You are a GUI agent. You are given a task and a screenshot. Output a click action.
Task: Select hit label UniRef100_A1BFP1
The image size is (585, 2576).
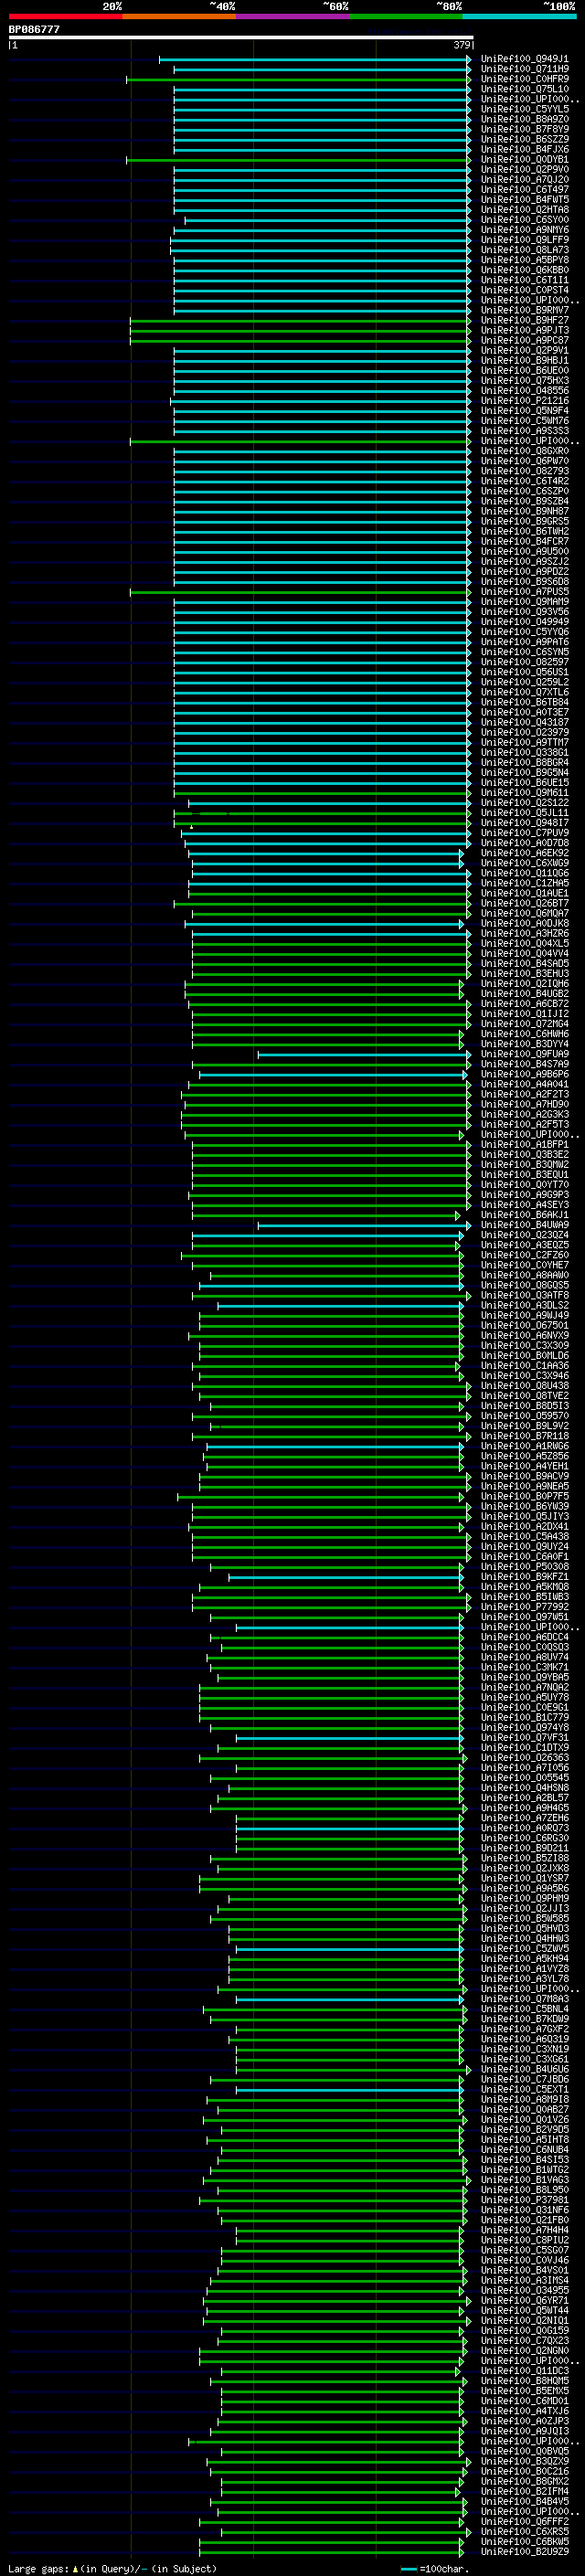pyautogui.click(x=524, y=1144)
